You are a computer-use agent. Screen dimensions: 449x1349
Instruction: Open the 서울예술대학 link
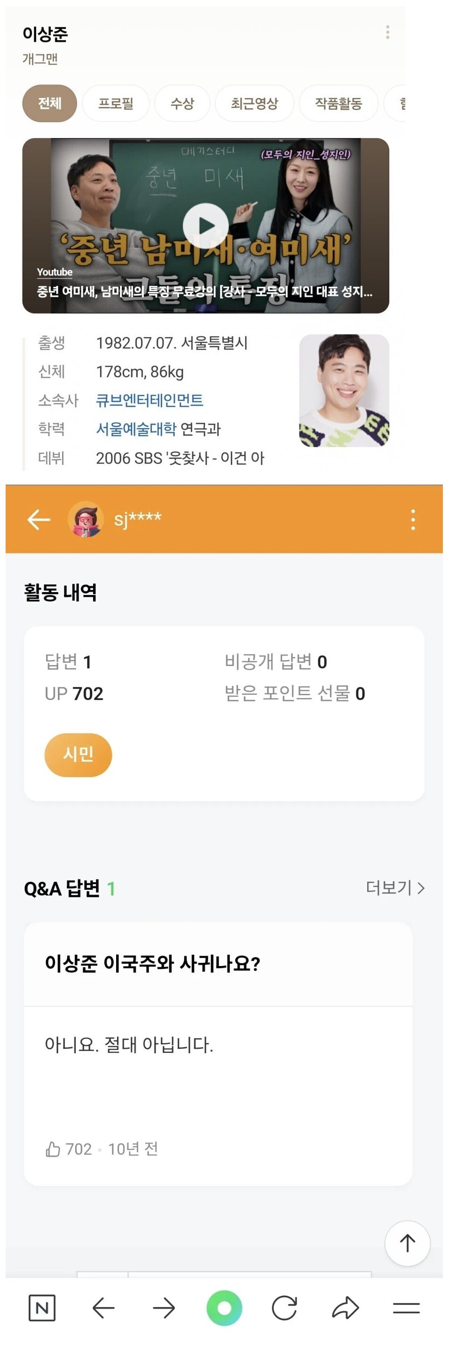[136, 429]
